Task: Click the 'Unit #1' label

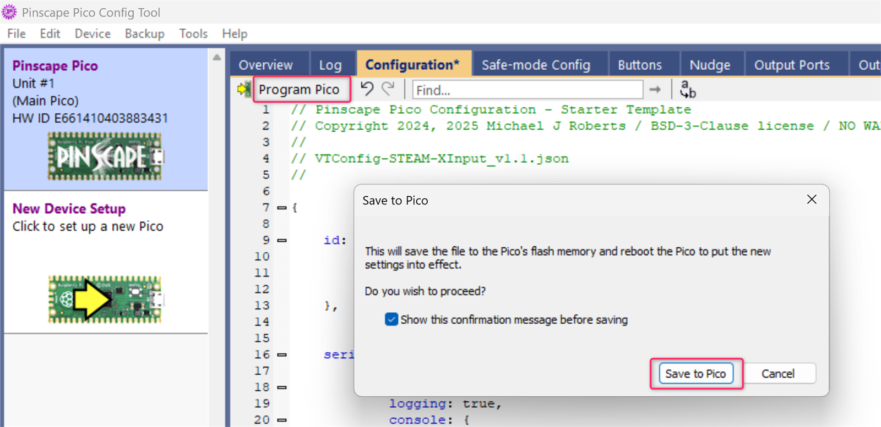Action: coord(34,84)
